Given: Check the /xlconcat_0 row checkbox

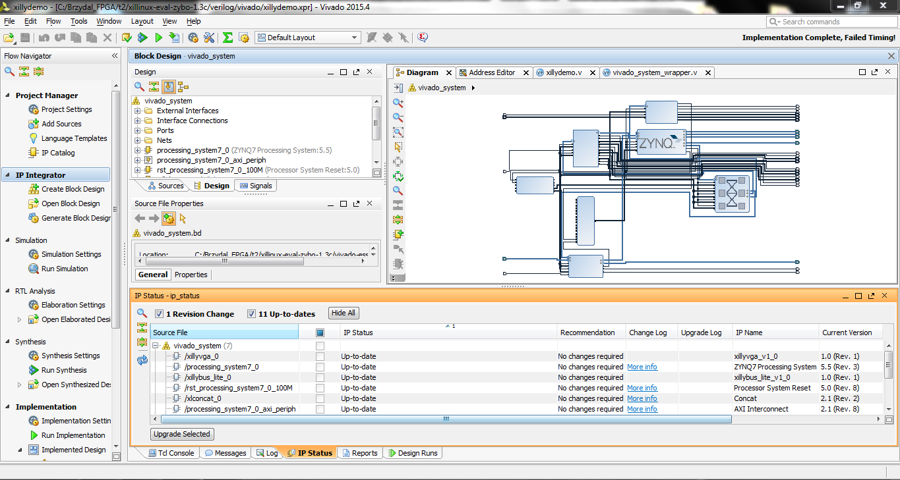Looking at the screenshot, I should pyautogui.click(x=320, y=398).
